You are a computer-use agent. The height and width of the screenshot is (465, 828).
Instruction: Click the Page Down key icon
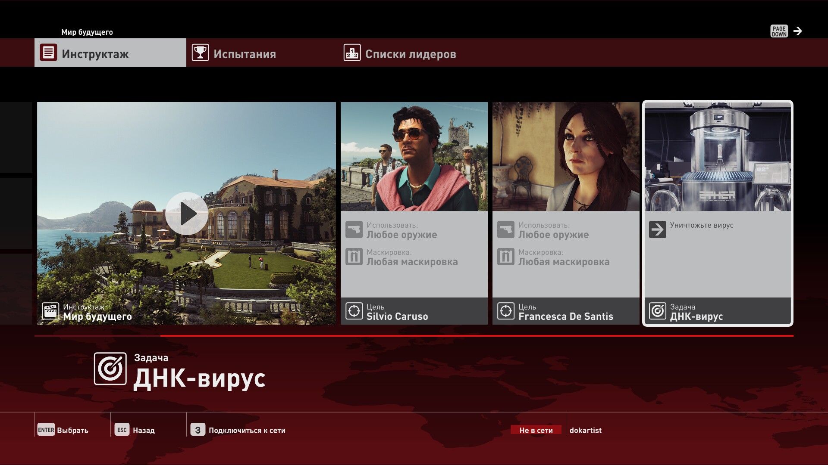coord(779,31)
